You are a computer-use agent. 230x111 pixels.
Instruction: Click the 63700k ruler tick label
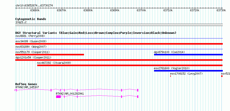pos(141,10)
